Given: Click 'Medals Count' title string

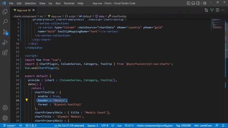Looking at the screenshot, I should pos(96,112).
